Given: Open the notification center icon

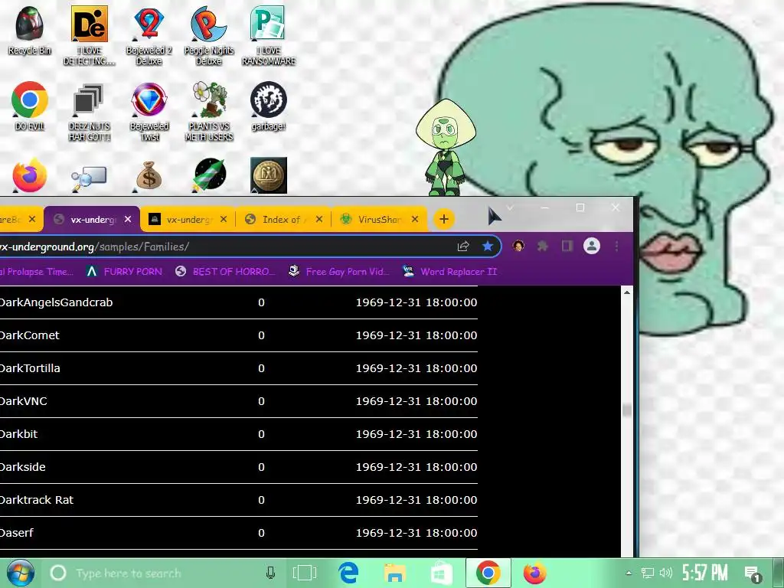Looking at the screenshot, I should [x=752, y=573].
